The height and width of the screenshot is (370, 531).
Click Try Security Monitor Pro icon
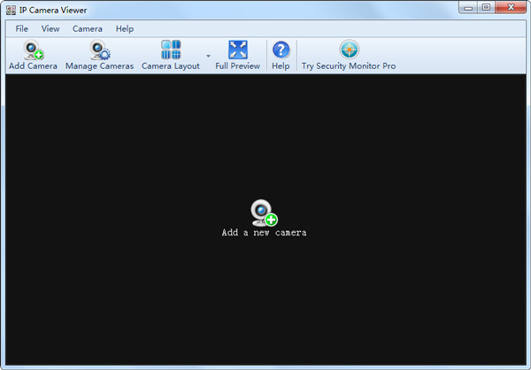[350, 50]
